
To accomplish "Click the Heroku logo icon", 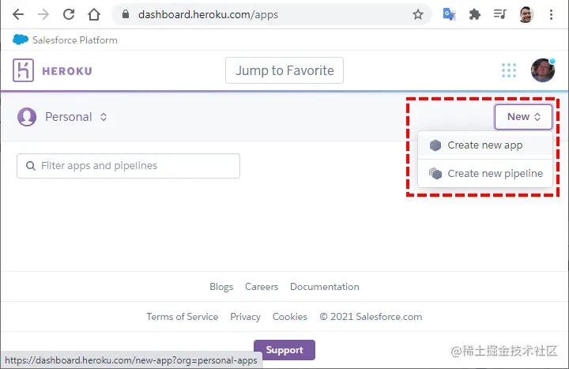I will [23, 70].
